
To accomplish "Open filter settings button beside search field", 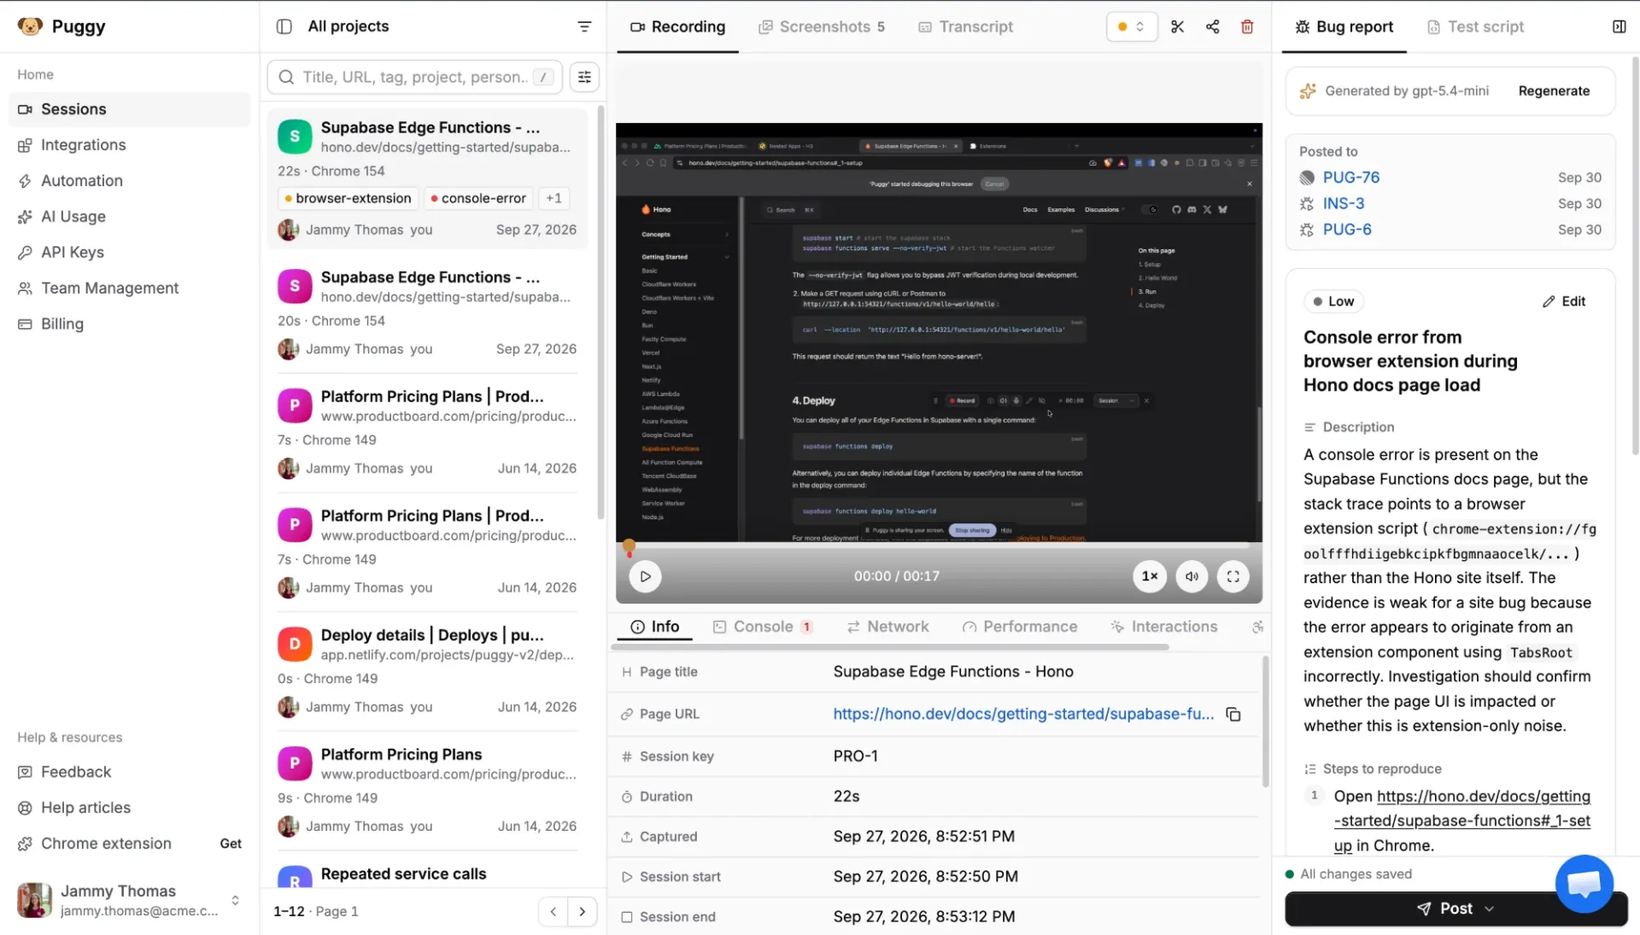I will click(x=584, y=77).
